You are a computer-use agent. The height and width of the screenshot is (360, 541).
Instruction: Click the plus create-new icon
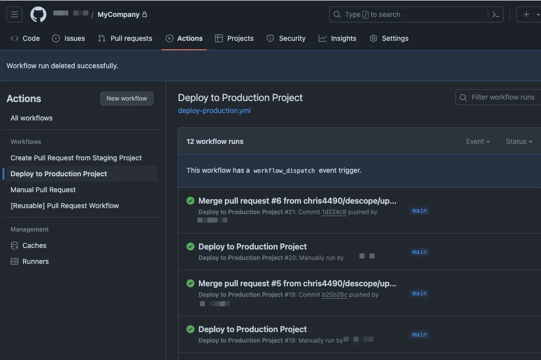526,14
